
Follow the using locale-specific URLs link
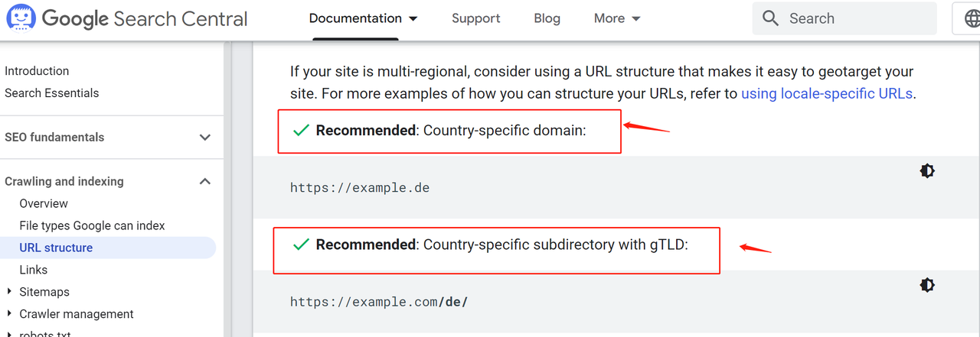[827, 94]
